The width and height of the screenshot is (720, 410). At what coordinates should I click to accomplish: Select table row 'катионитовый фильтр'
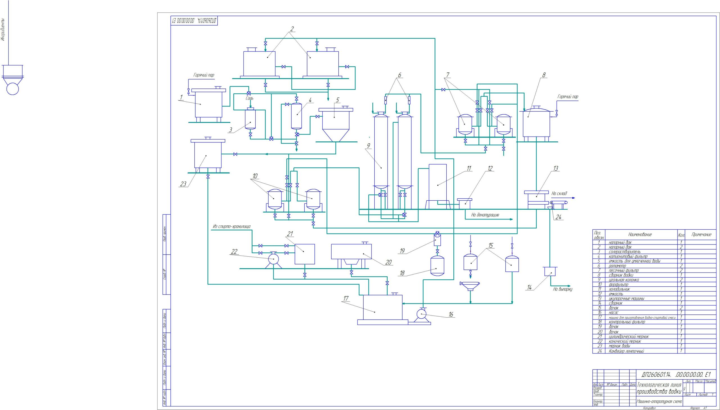654,257
